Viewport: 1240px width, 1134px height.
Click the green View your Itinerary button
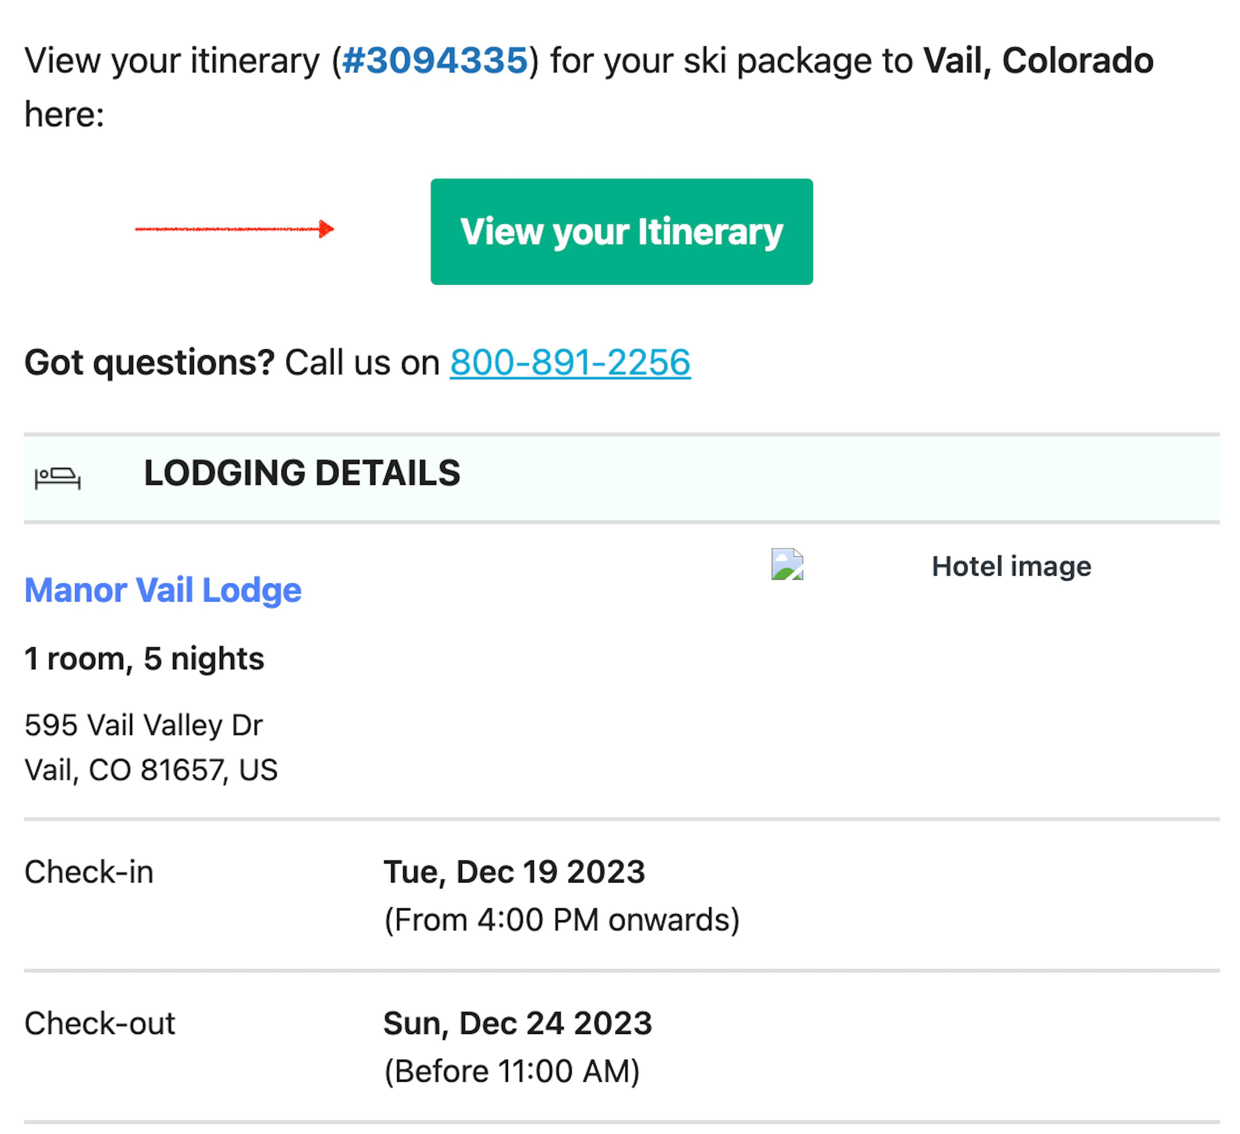pyautogui.click(x=621, y=232)
